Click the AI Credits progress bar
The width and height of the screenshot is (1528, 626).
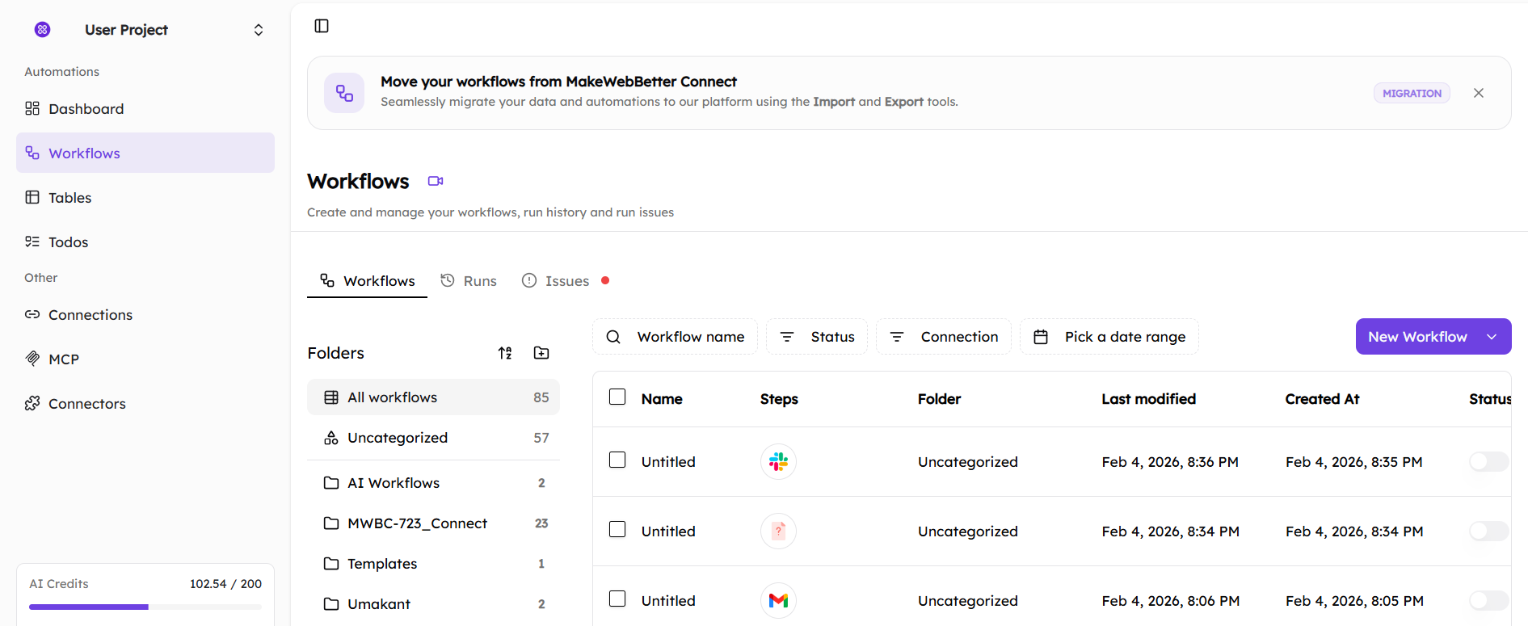click(145, 607)
